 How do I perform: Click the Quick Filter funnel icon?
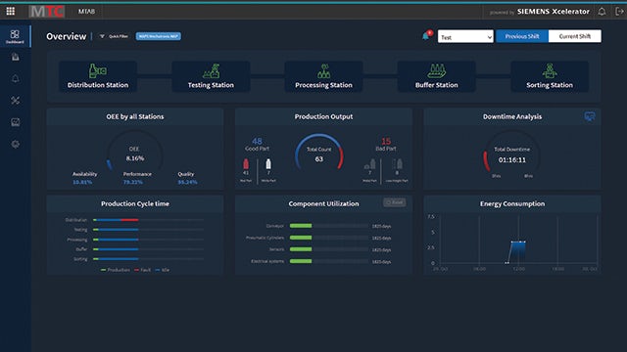102,36
